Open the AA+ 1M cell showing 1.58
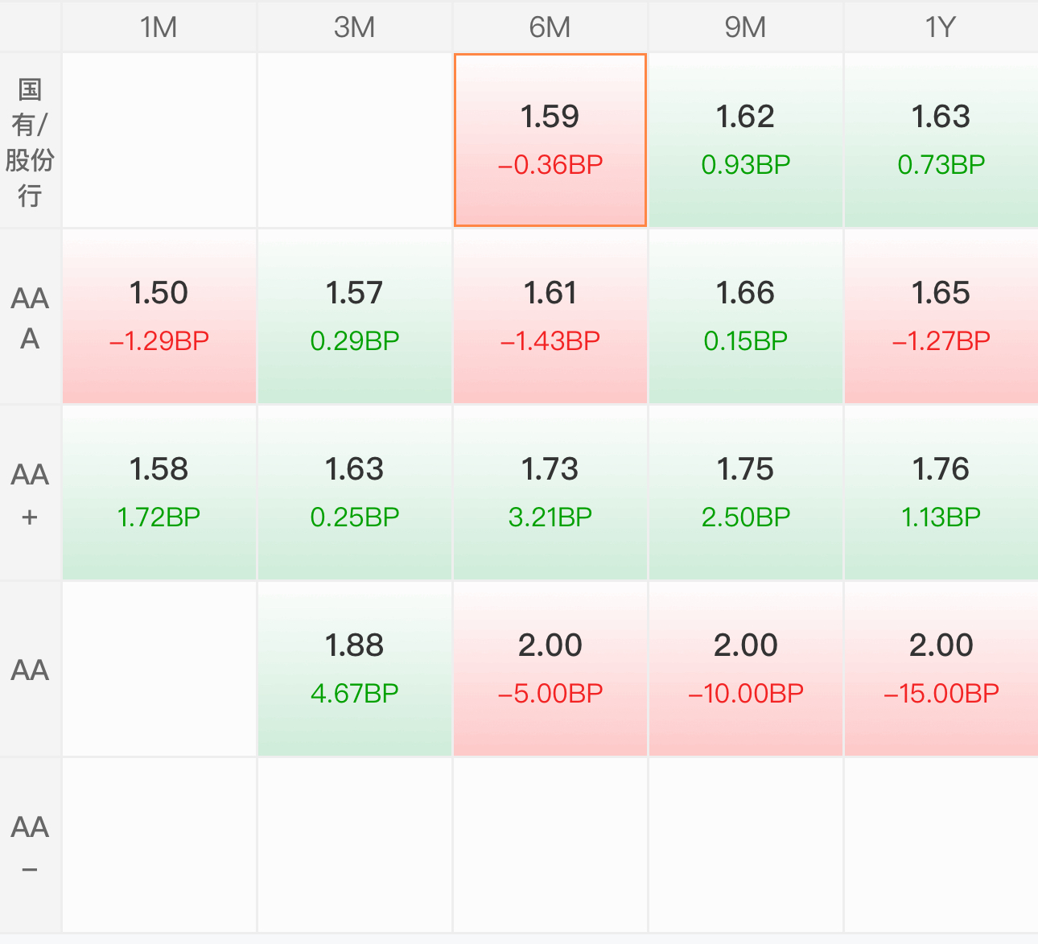1038x944 pixels. pyautogui.click(x=159, y=493)
